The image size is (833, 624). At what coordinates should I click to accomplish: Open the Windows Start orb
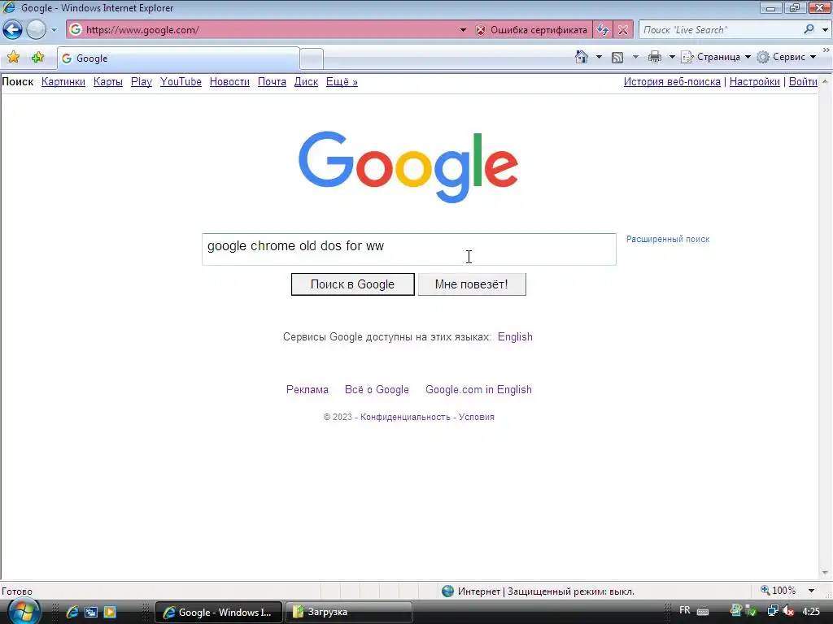point(24,611)
